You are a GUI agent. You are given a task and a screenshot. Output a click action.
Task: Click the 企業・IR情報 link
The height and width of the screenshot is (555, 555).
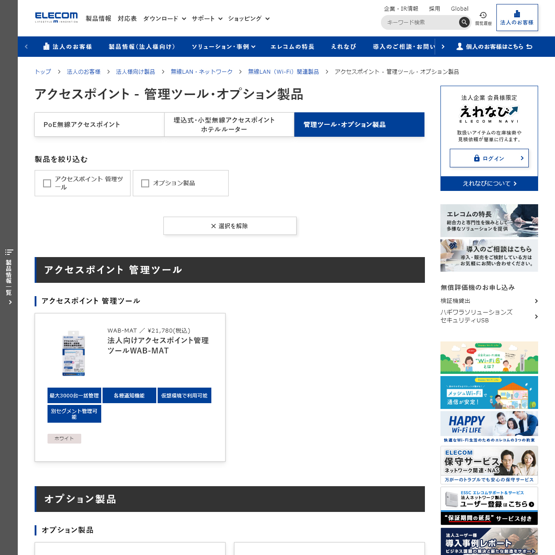[401, 8]
